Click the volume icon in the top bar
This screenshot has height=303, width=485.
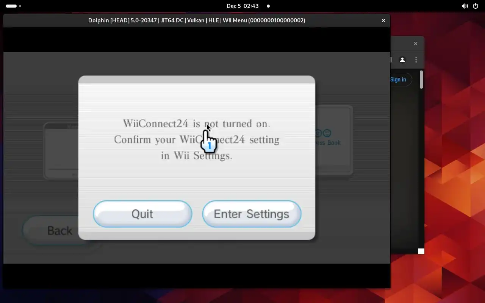(x=465, y=6)
